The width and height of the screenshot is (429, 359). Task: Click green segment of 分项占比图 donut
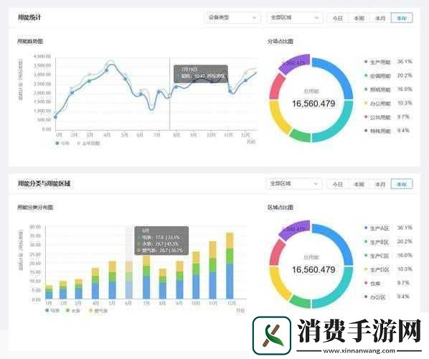(x=301, y=136)
